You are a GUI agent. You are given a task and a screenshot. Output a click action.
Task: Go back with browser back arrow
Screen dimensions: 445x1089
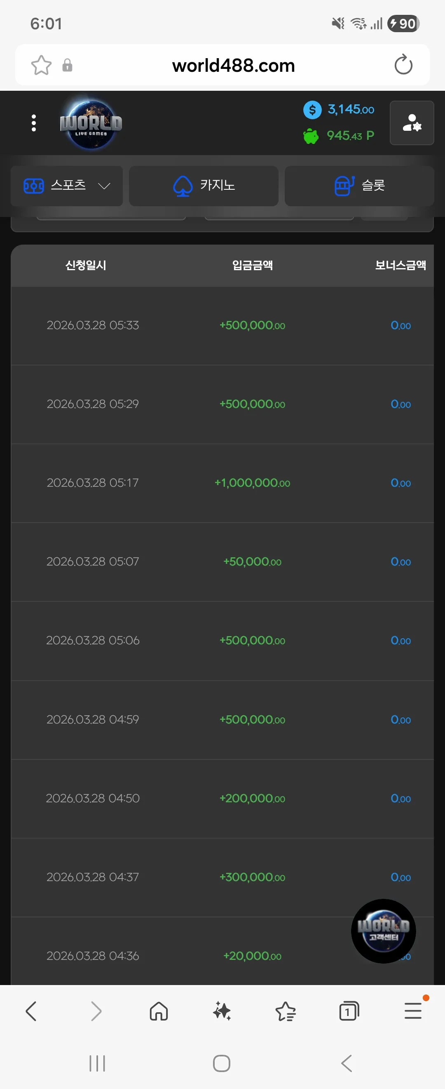point(31,1011)
